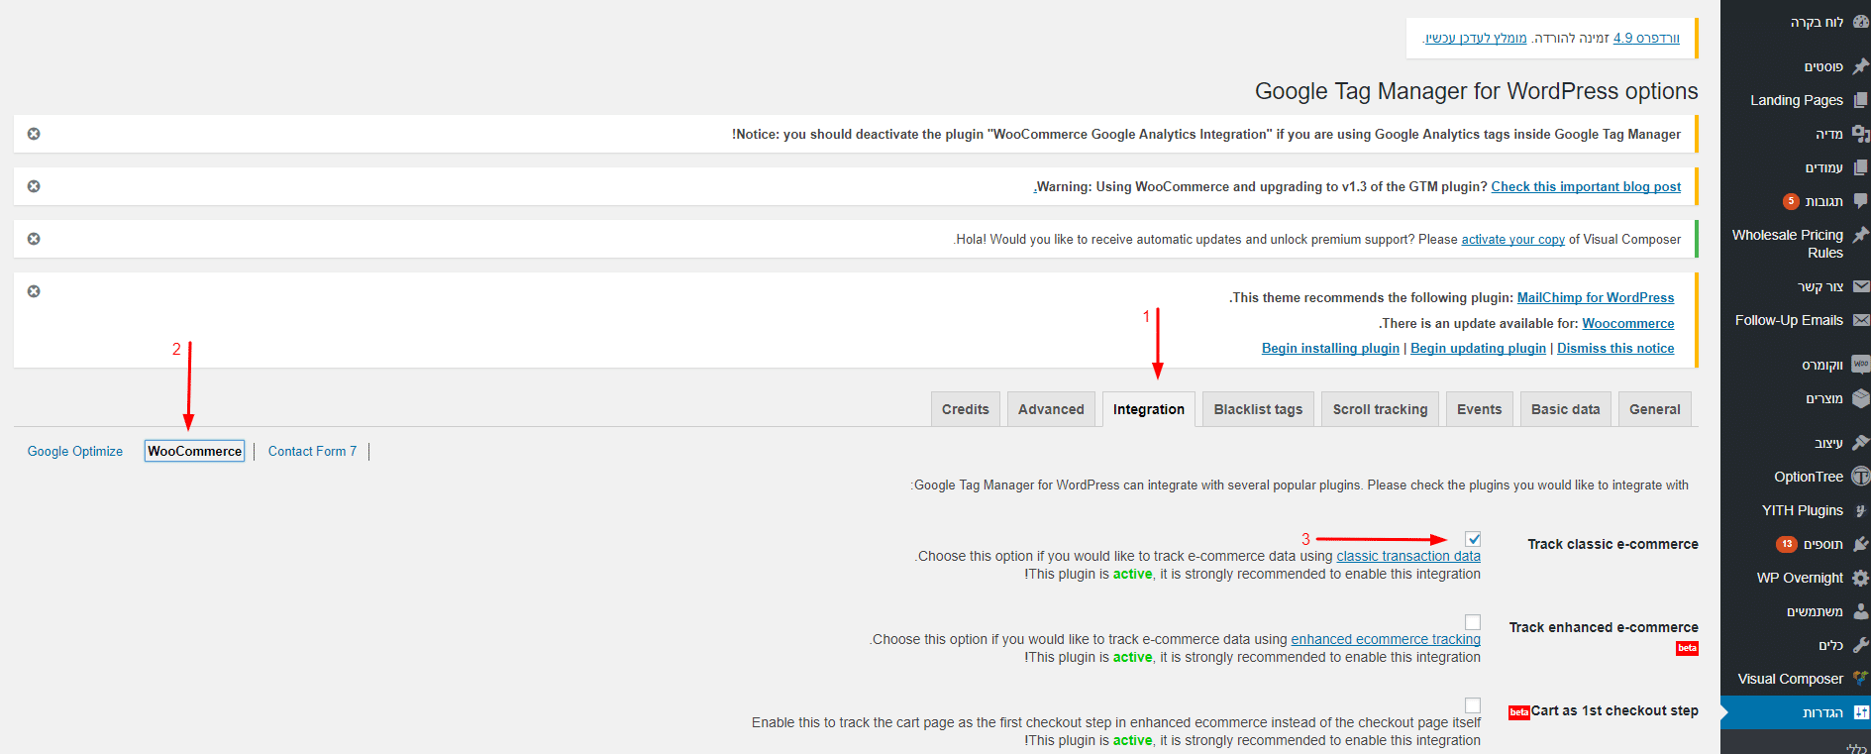Open Landing Pages icon in sidebar
Viewport: 1871px width, 754px height.
point(1860,100)
